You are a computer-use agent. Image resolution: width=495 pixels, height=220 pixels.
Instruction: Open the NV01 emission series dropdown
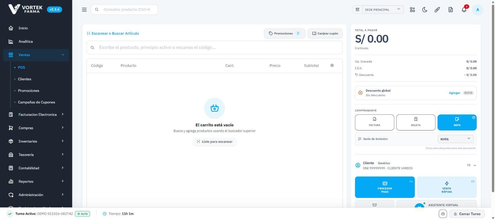(x=456, y=139)
